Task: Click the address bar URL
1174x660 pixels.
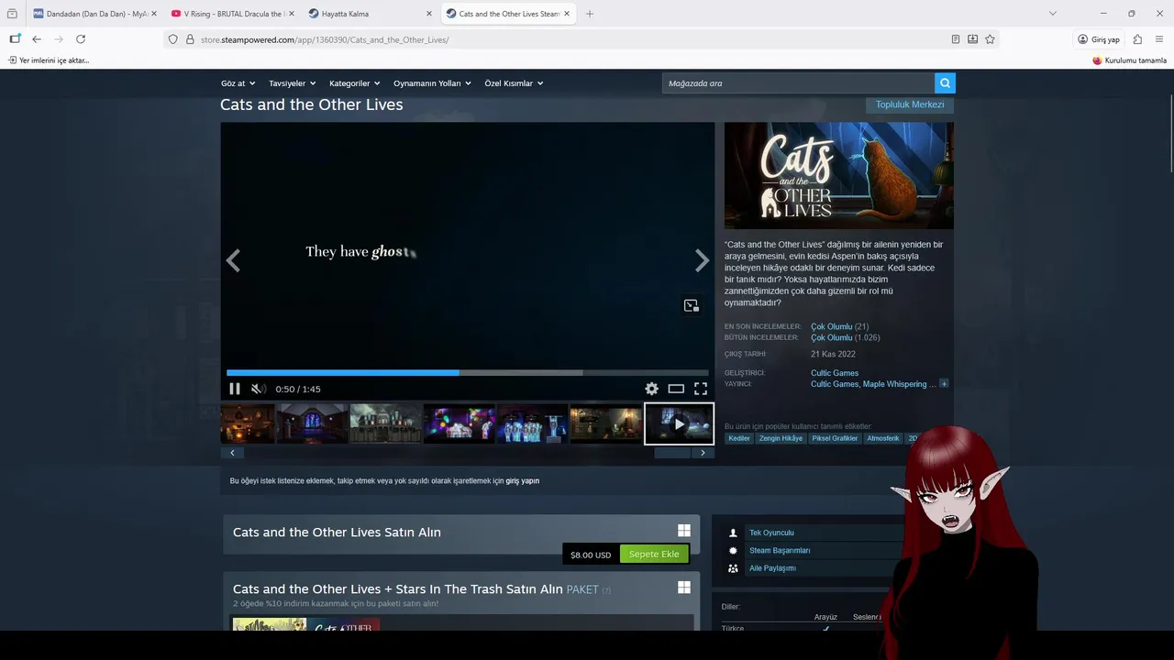Action: tap(325, 39)
